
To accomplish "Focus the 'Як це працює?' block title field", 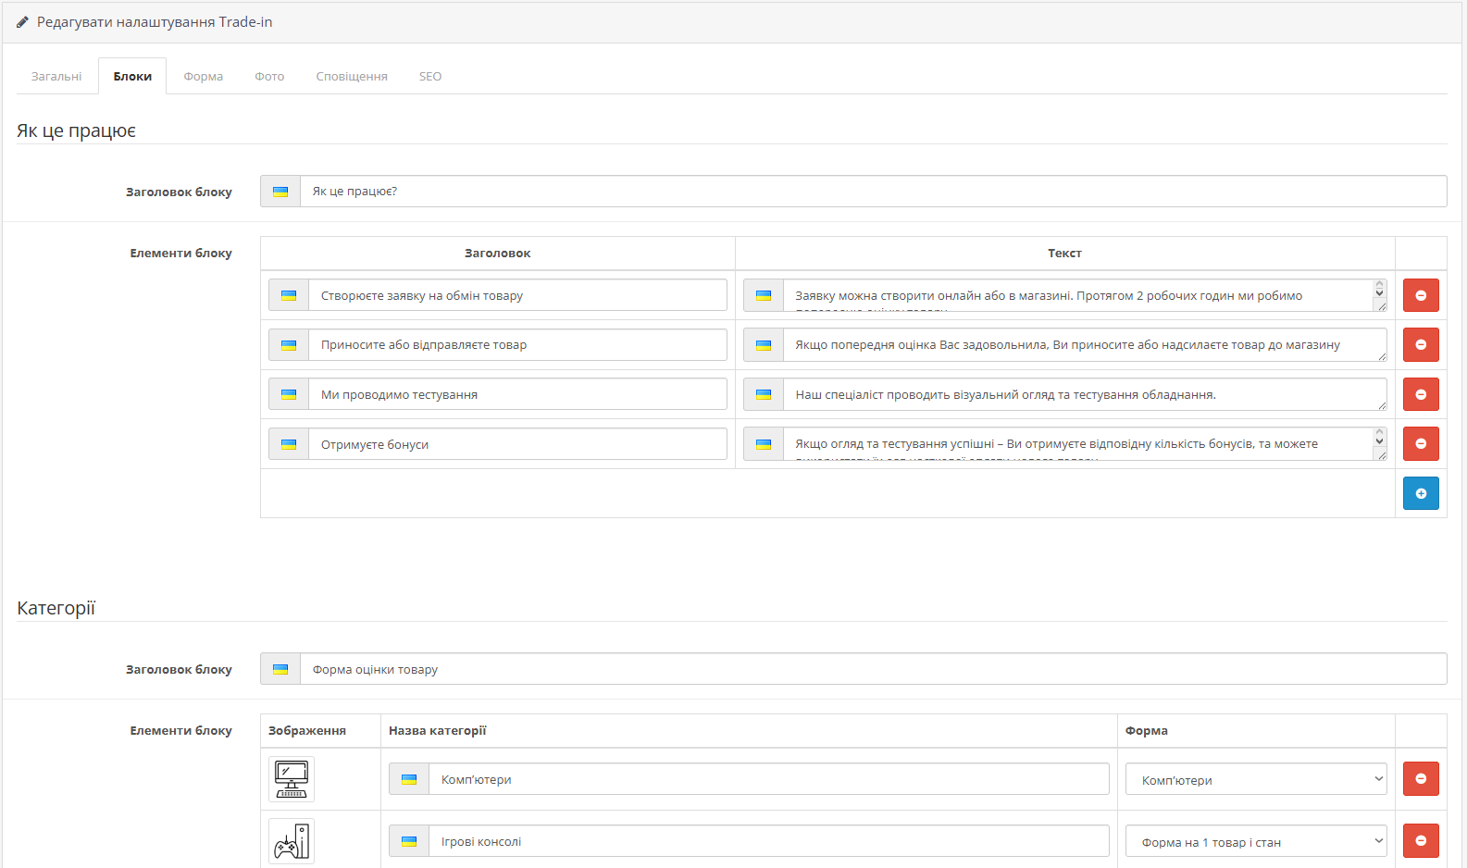I will pos(874,192).
